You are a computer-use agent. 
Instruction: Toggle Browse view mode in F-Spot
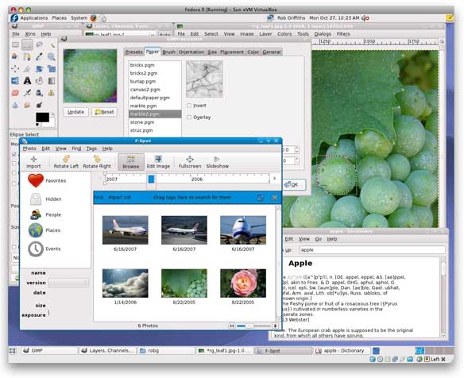click(131, 162)
